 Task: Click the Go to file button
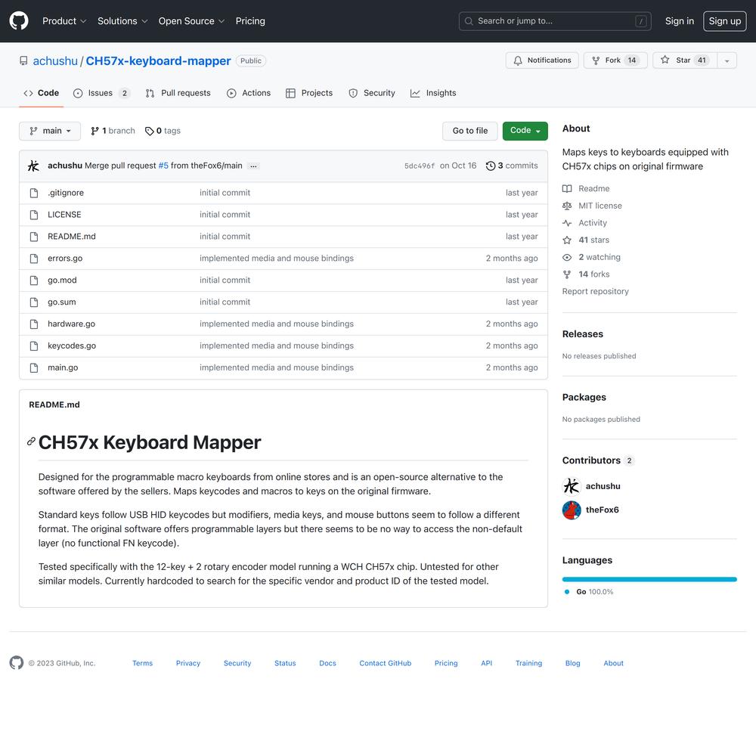click(469, 131)
